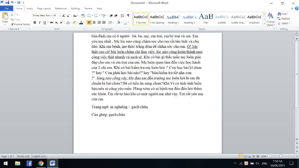This screenshot has width=299, height=168.
Task: Increase paragraph indent
Action: [x=116, y=16]
